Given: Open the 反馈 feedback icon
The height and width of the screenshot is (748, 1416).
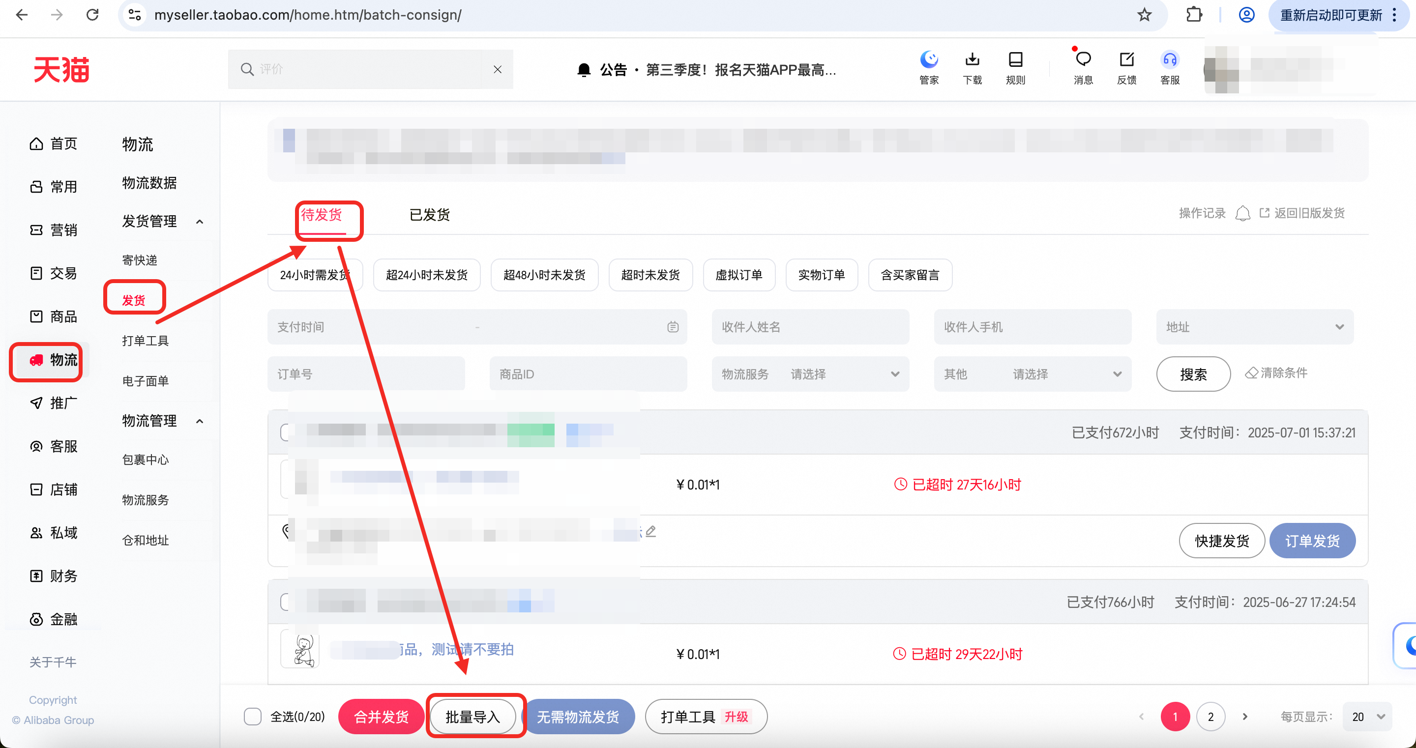Looking at the screenshot, I should 1126,68.
